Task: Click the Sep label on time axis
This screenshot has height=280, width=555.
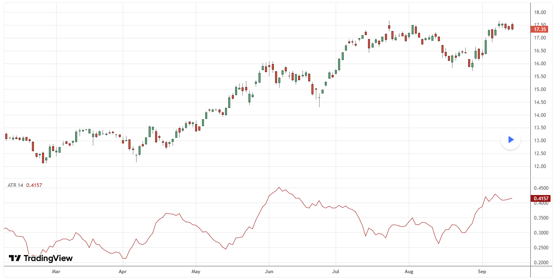Action: click(482, 272)
